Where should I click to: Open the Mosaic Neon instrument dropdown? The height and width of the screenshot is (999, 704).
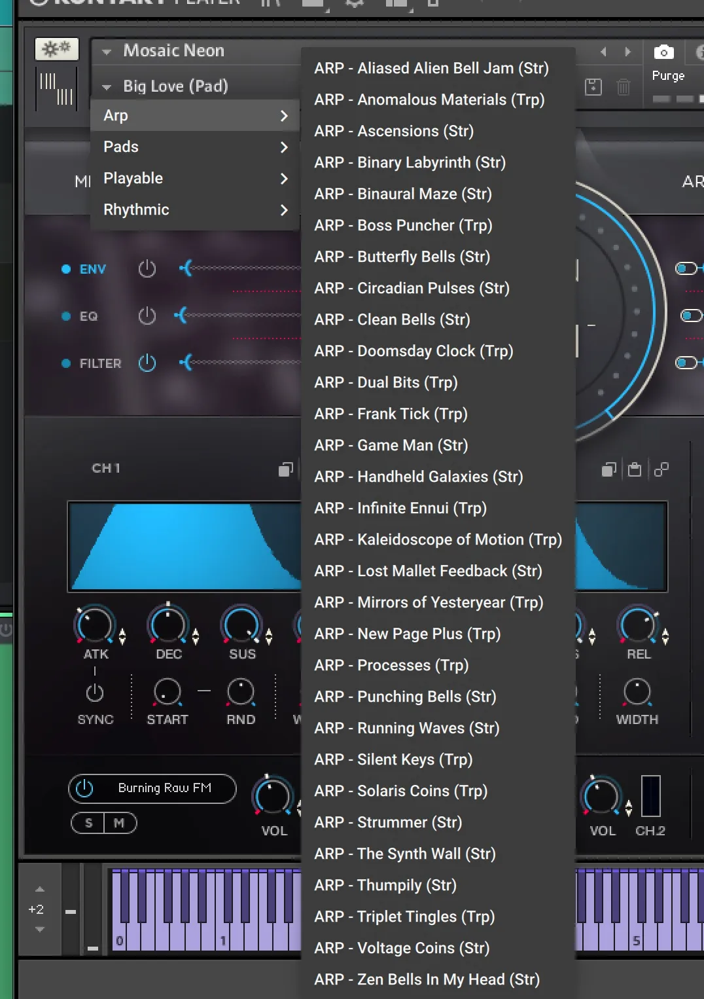107,51
